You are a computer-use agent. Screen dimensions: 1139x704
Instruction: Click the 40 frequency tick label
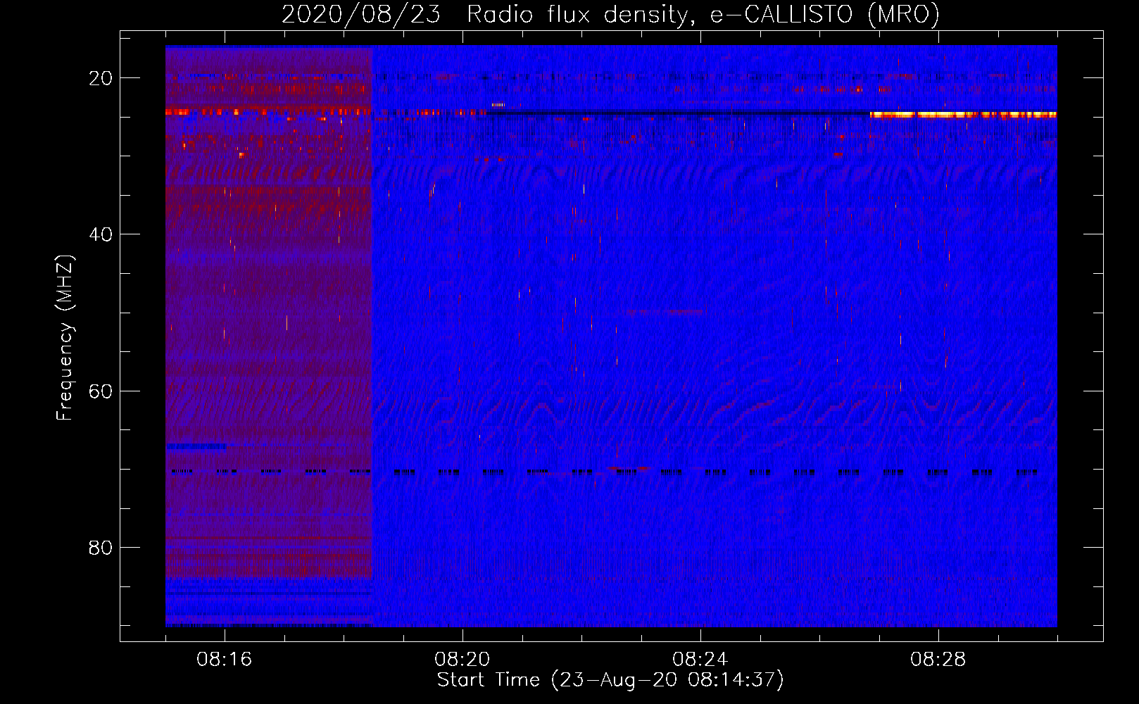101,234
